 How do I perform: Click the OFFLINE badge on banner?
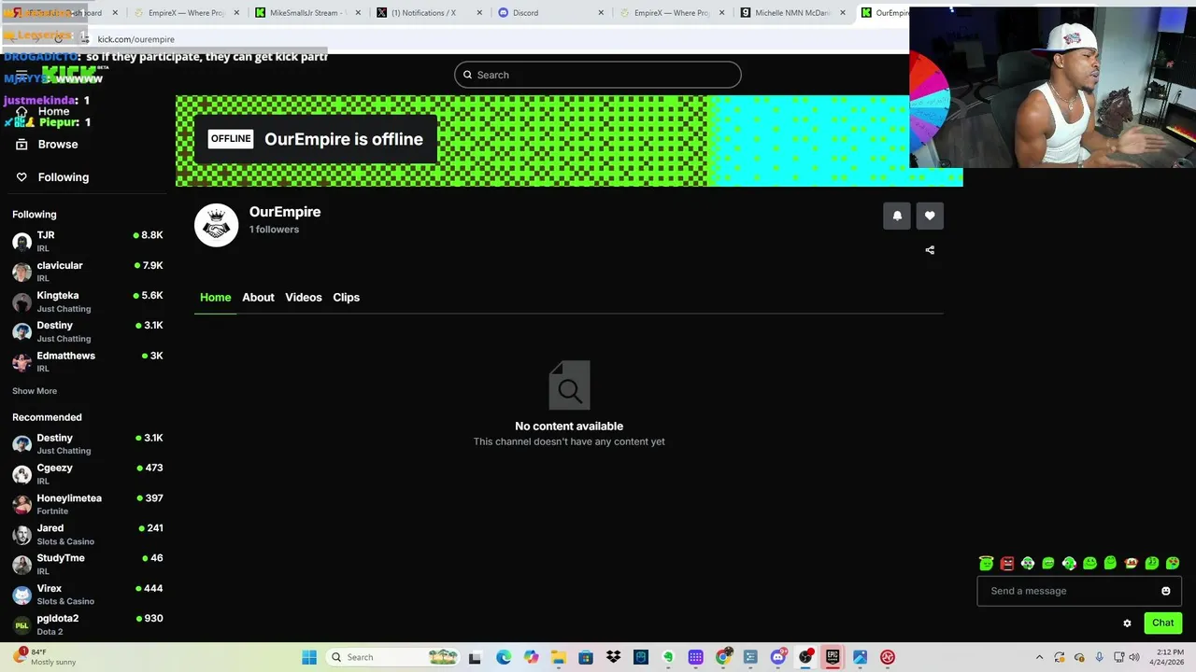tap(231, 139)
